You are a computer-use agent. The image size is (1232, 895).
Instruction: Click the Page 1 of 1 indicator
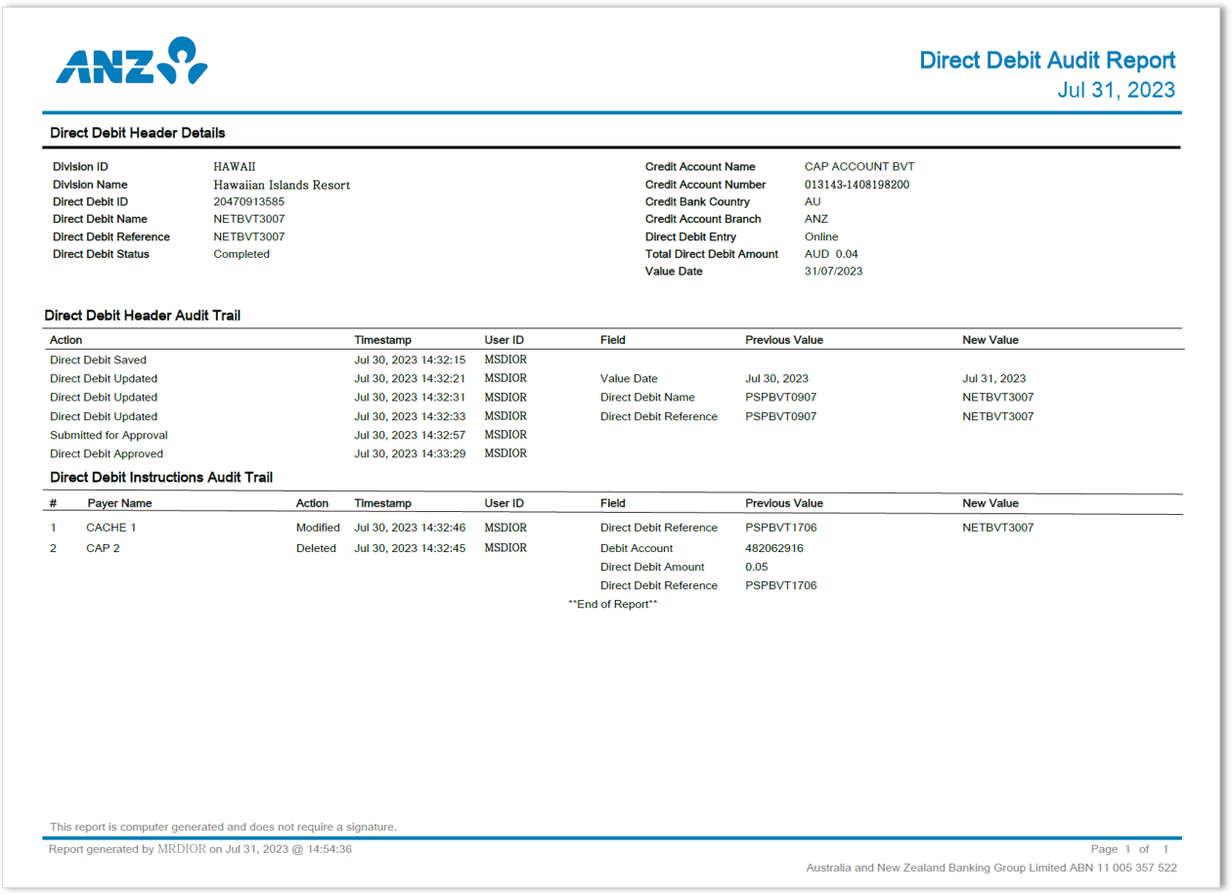tap(1129, 849)
